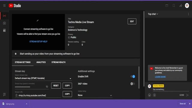Open the Manage calendar sidebar icon
The width and height of the screenshot is (192, 108).
point(4,30)
